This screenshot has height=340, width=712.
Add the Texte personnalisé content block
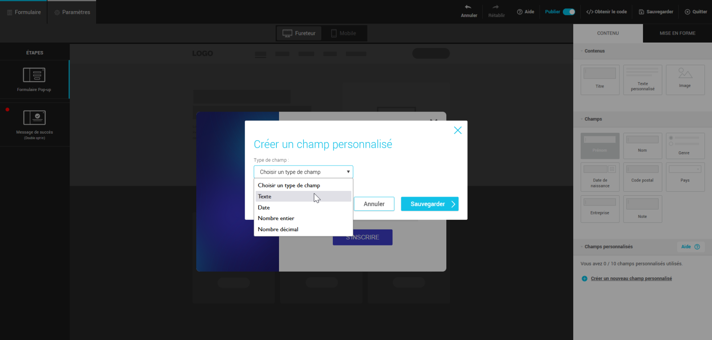(x=643, y=80)
